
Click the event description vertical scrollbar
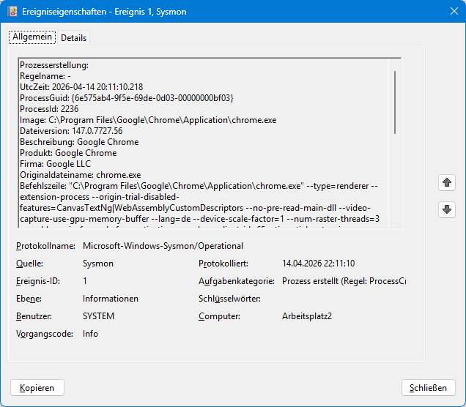tap(395, 102)
